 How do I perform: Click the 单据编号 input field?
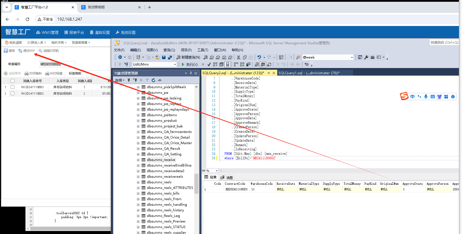(57, 64)
